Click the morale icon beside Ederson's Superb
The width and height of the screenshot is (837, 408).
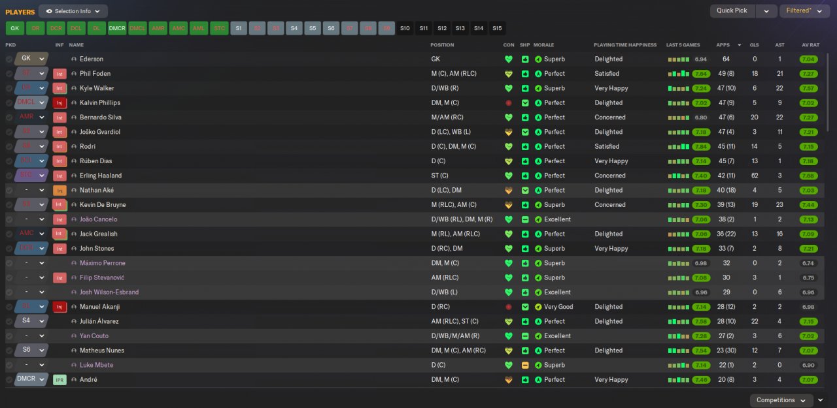pos(538,59)
